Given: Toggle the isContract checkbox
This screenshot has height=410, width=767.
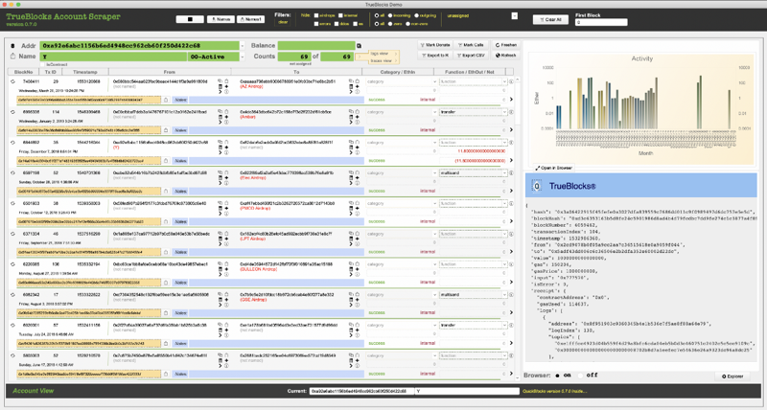Looking at the screenshot, I should pyautogui.click(x=42, y=64).
